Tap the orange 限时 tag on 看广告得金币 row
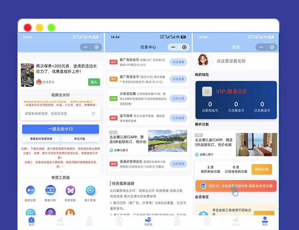Viewport: 299px width, 230px height. pyautogui.click(x=114, y=79)
